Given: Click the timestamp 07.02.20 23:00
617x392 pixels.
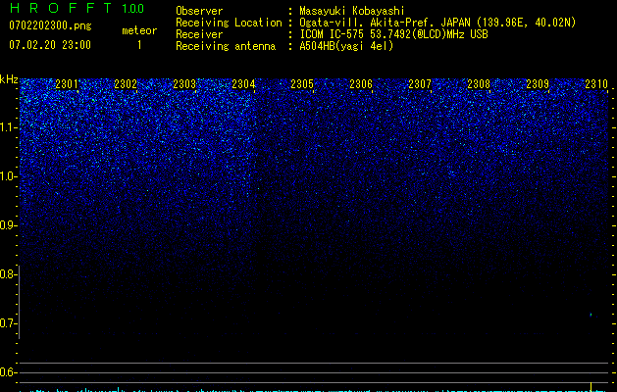Looking at the screenshot, I should [50, 45].
